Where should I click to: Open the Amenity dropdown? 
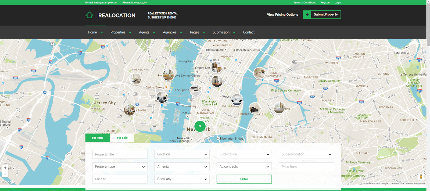click(x=182, y=167)
